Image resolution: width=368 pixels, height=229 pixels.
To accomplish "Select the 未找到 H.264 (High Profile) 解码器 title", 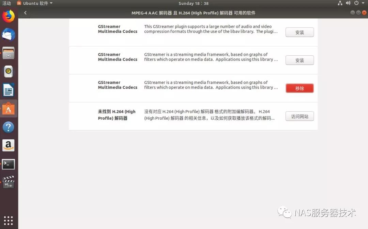I will coord(117,115).
